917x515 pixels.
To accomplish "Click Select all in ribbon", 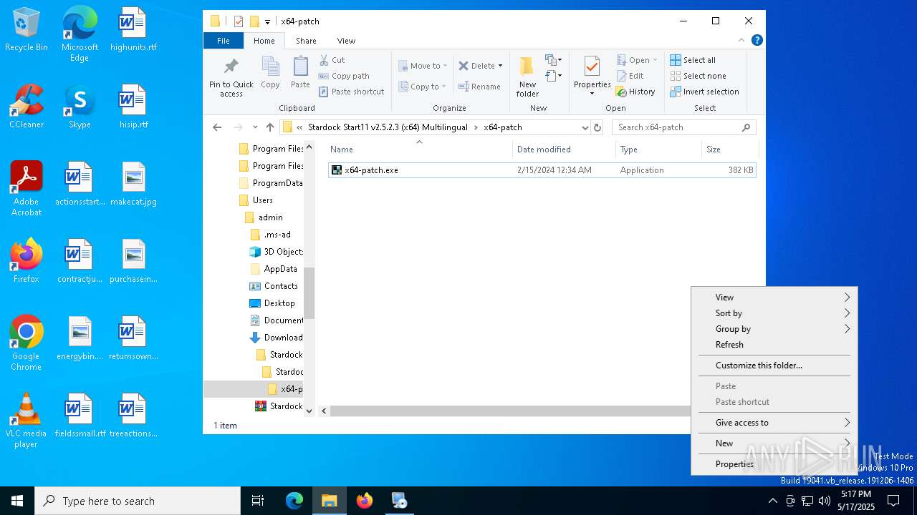I will tap(693, 60).
